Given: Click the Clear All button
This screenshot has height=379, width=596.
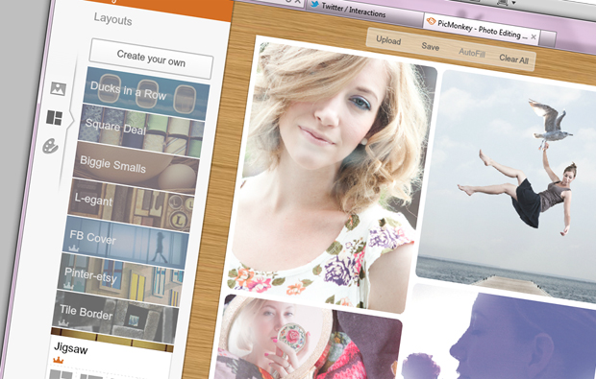Looking at the screenshot, I should pyautogui.click(x=514, y=59).
